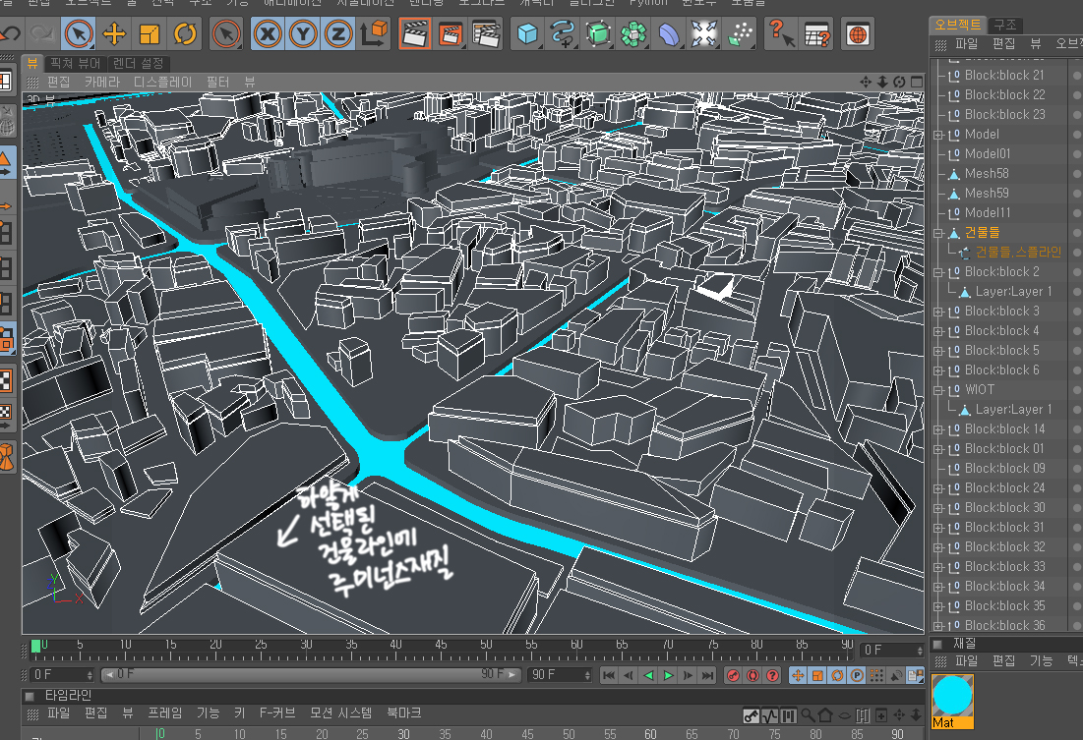This screenshot has width=1083, height=740.
Task: Add a cube primitive object
Action: (x=527, y=33)
